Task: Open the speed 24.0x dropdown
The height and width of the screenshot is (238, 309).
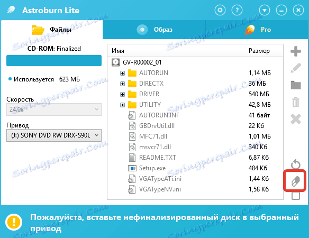Action: pyautogui.click(x=54, y=109)
